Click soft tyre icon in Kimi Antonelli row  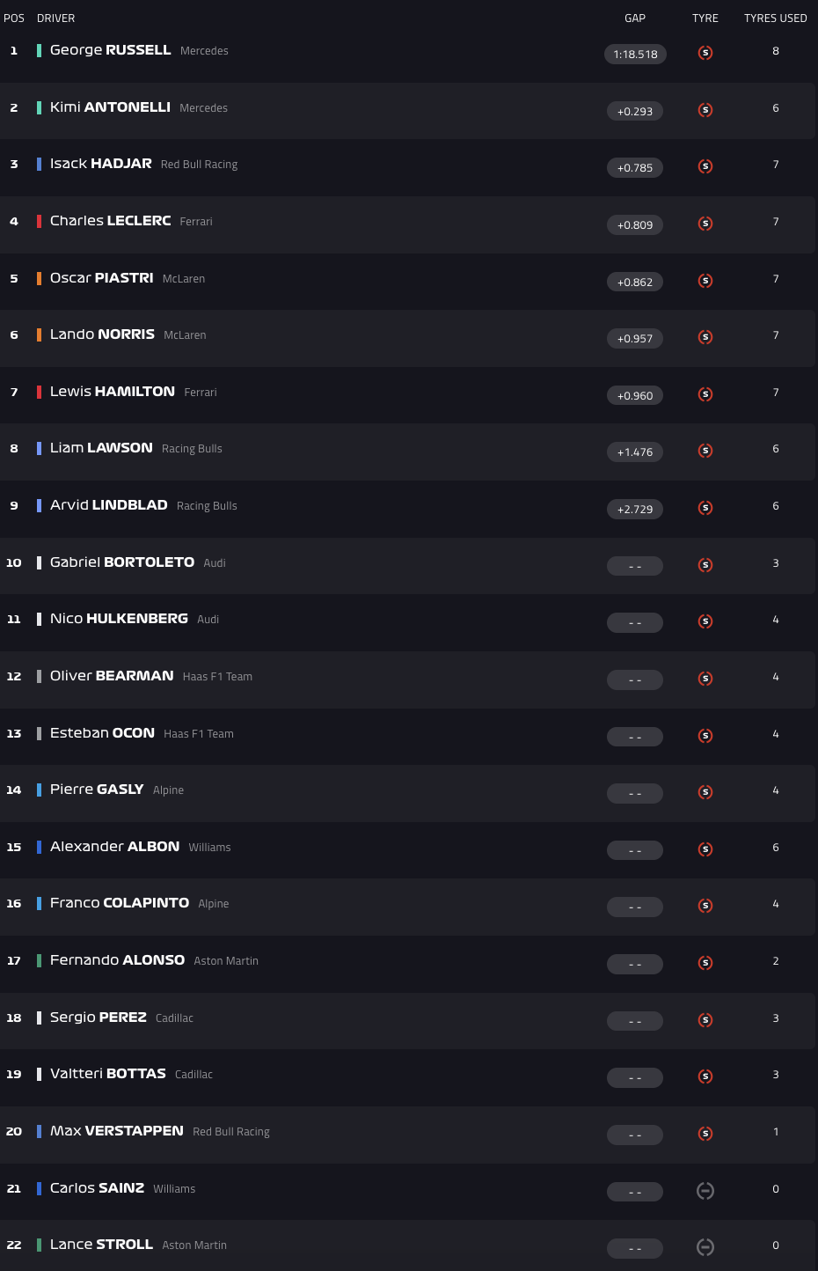pos(705,110)
